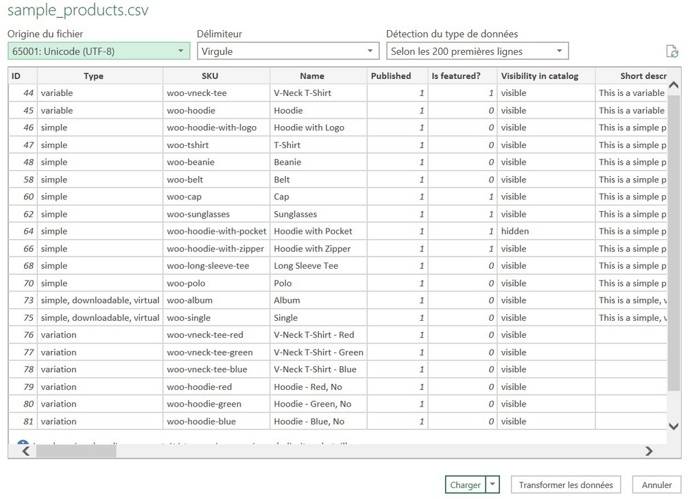Expand the Charger button arrow menu
692x499 pixels.
(x=492, y=485)
